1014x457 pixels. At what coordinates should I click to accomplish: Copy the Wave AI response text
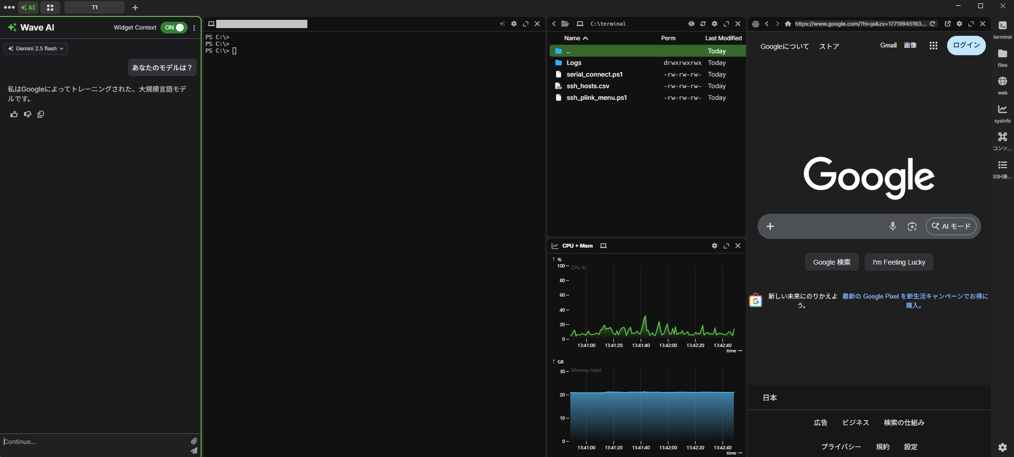(41, 114)
